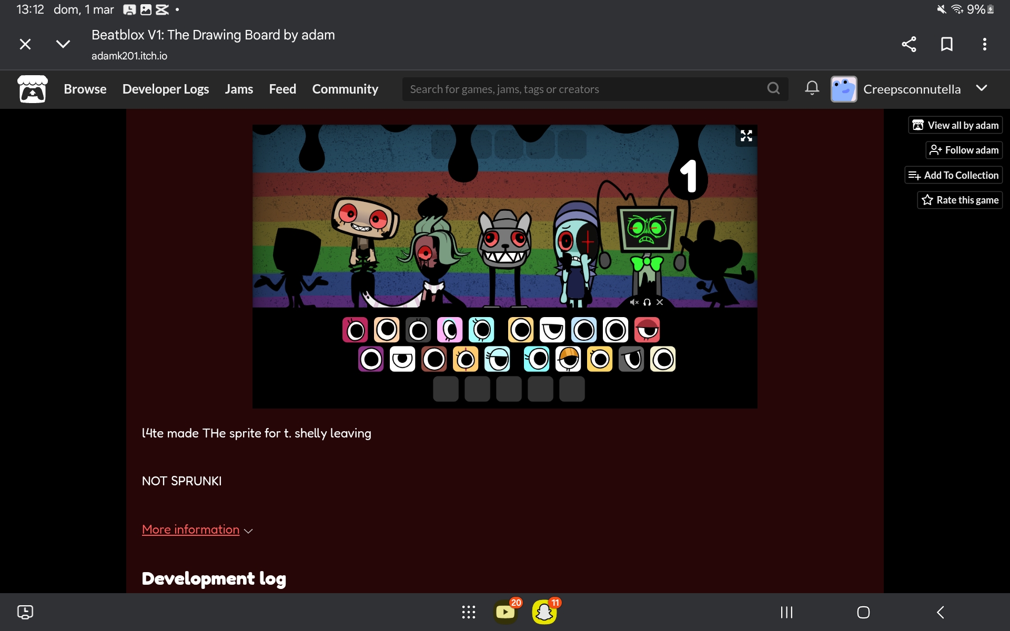This screenshot has height=631, width=1010.
Task: Open the Developer Logs menu
Action: (166, 89)
